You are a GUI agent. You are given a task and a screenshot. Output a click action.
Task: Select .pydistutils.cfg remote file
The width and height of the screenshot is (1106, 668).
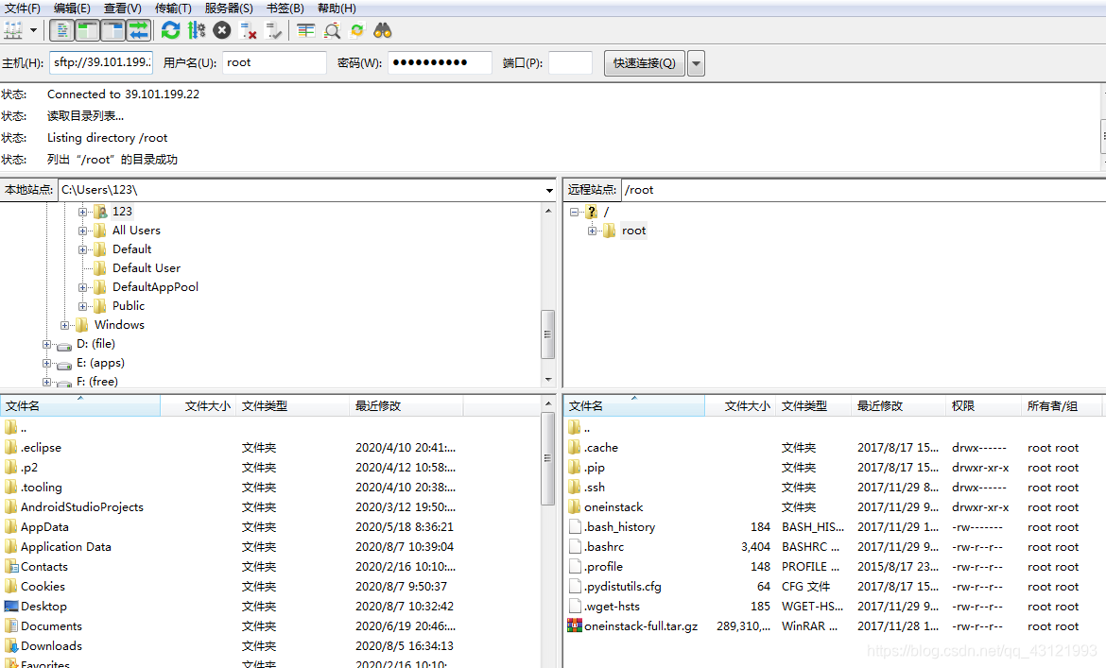coord(623,587)
